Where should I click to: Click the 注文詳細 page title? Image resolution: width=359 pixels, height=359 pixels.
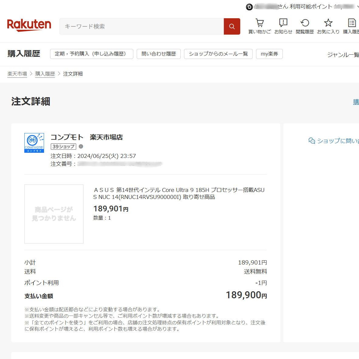pos(31,101)
